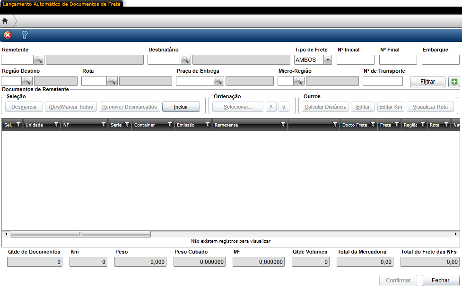Click the scrollbar right arrow
This screenshot has width=462, height=288.
click(x=455, y=234)
